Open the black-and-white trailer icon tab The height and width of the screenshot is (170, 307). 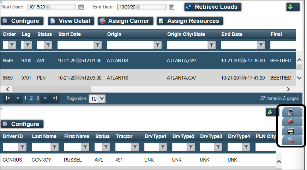[292, 131]
